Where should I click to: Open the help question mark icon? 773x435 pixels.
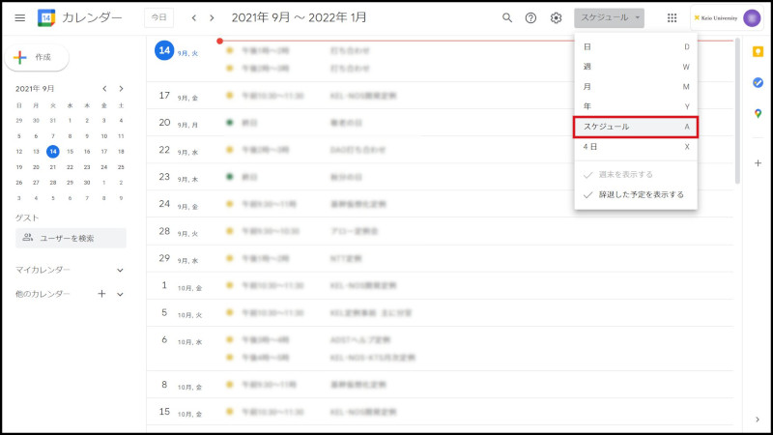click(530, 17)
